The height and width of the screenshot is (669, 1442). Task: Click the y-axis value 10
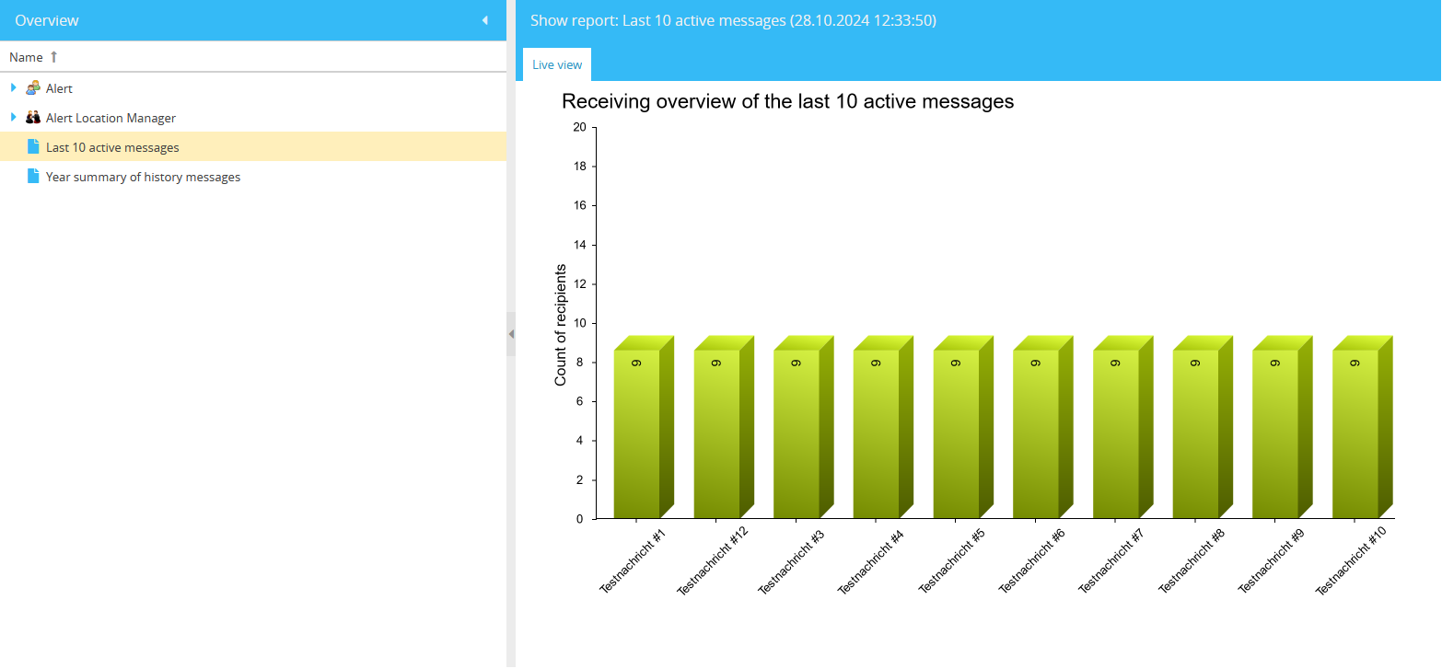click(x=578, y=324)
